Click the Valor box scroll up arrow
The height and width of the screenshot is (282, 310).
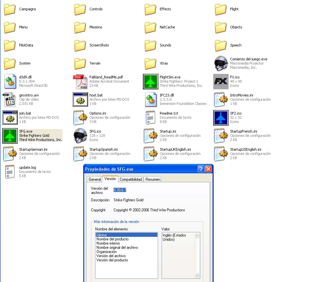pos(197,235)
